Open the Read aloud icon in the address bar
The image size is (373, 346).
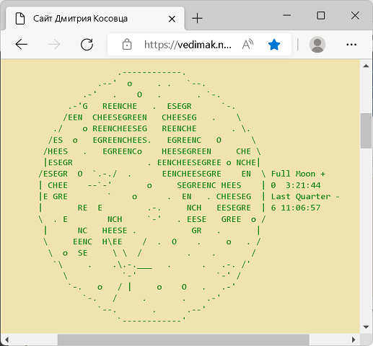247,45
